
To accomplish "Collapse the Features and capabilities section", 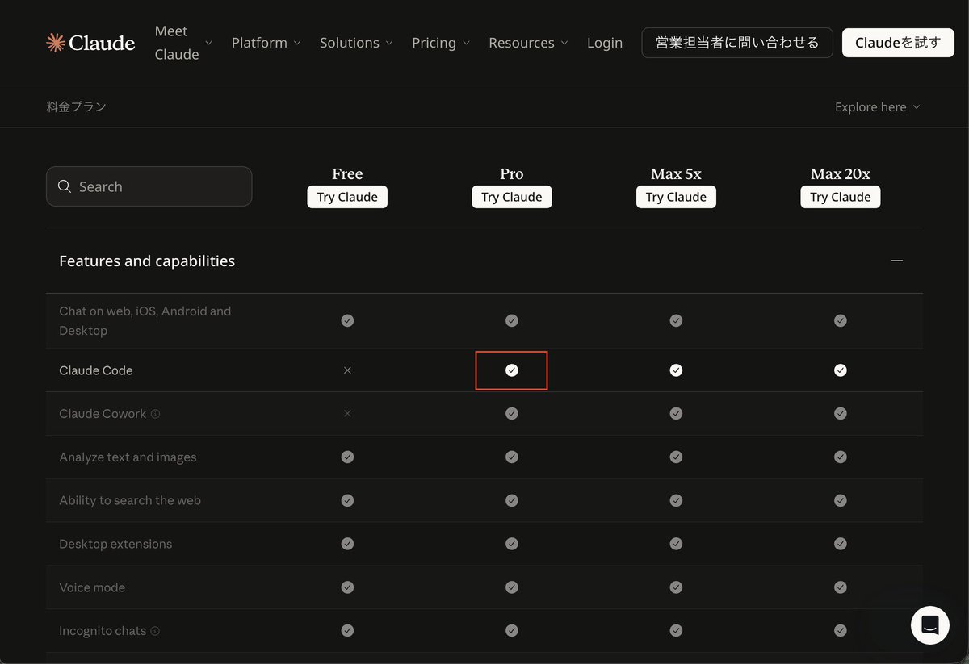I will click(896, 261).
